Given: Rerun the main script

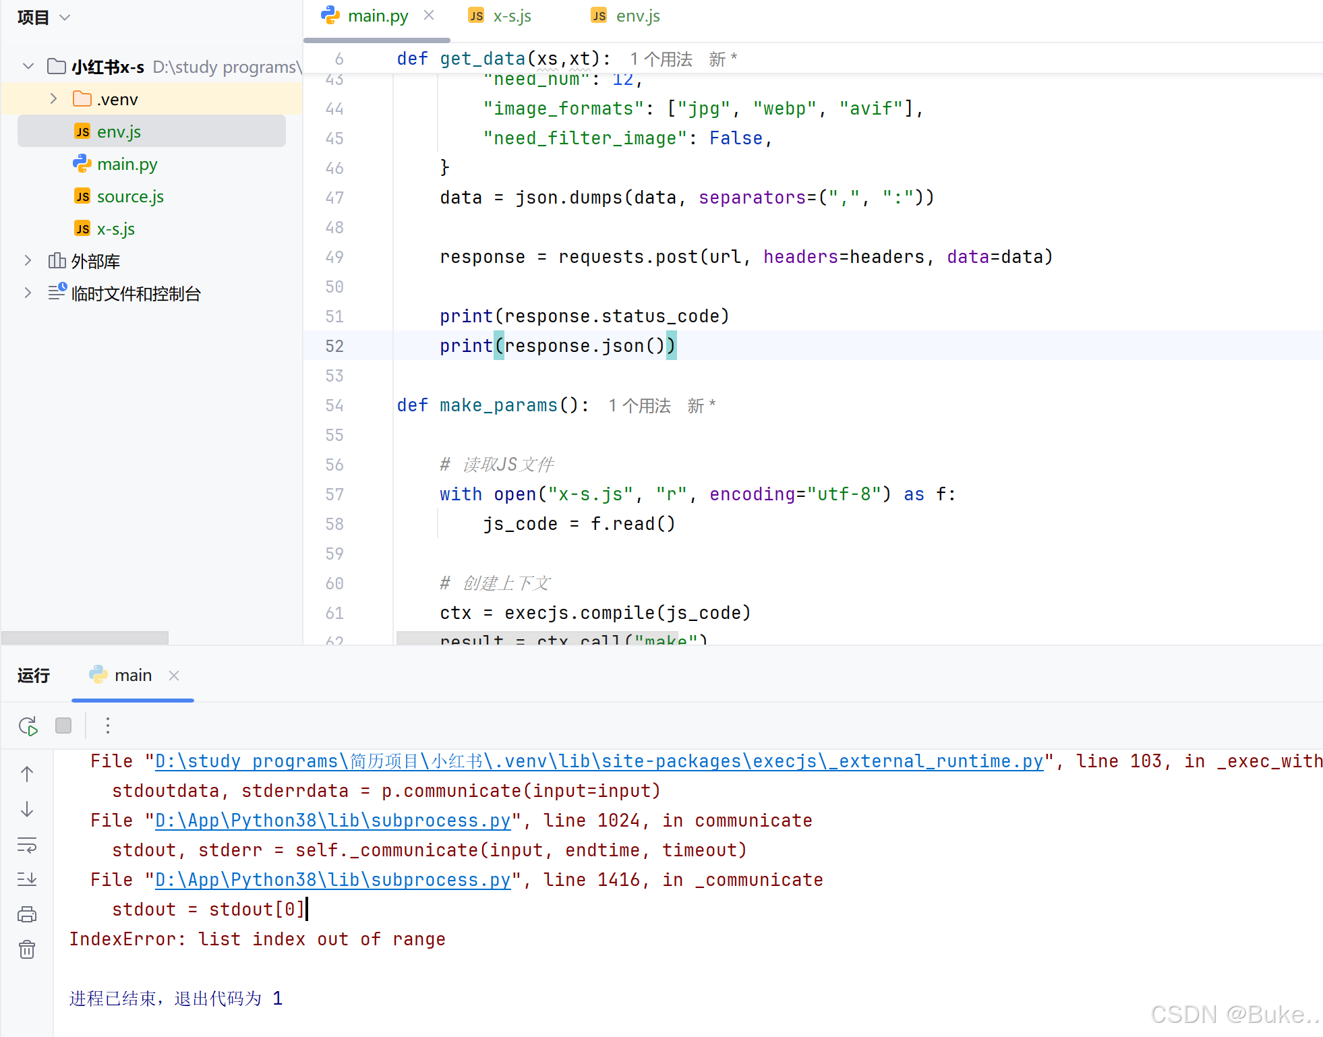Looking at the screenshot, I should (28, 726).
